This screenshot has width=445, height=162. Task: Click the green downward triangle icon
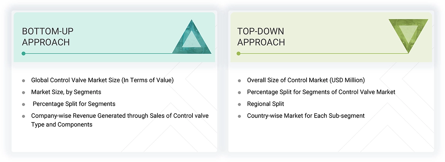tap(408, 35)
